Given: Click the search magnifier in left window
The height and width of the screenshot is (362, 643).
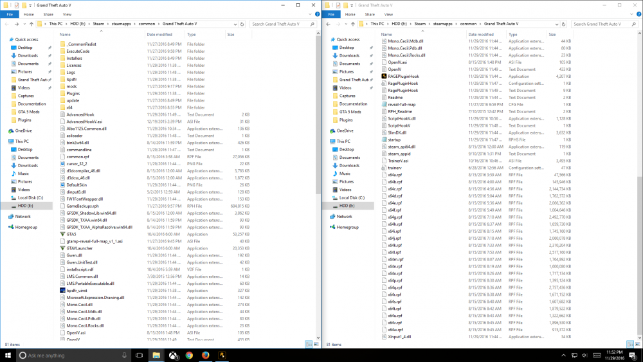Looking at the screenshot, I should pos(312,24).
